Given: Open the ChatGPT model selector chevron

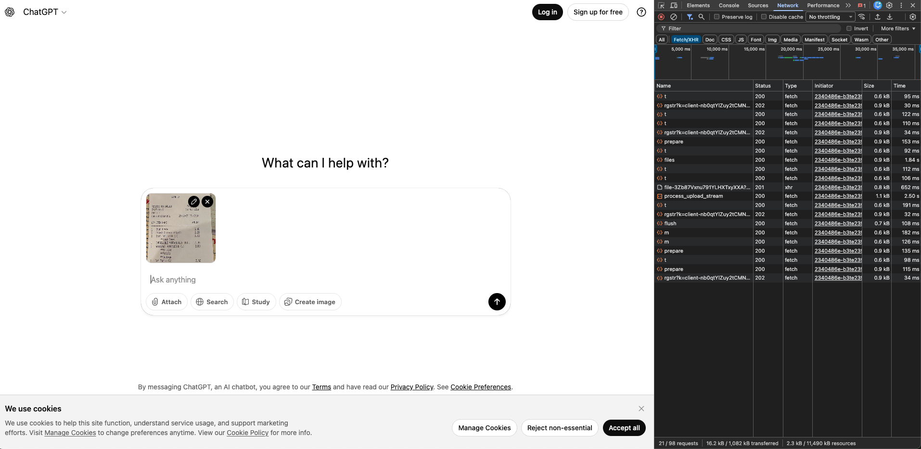Looking at the screenshot, I should (64, 12).
